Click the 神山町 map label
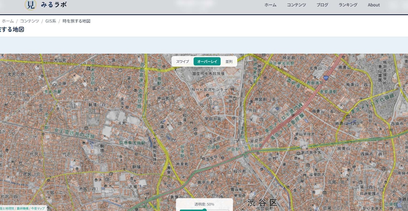The height and width of the screenshot is (211, 408). (x=164, y=99)
